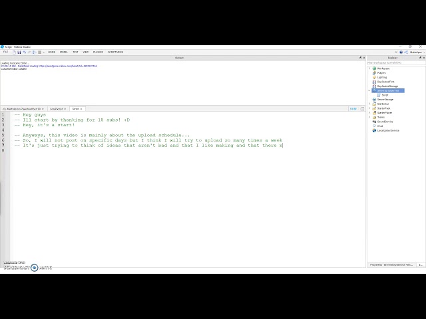
Task: Switch to the MODEL ribbon tab
Action: point(64,52)
